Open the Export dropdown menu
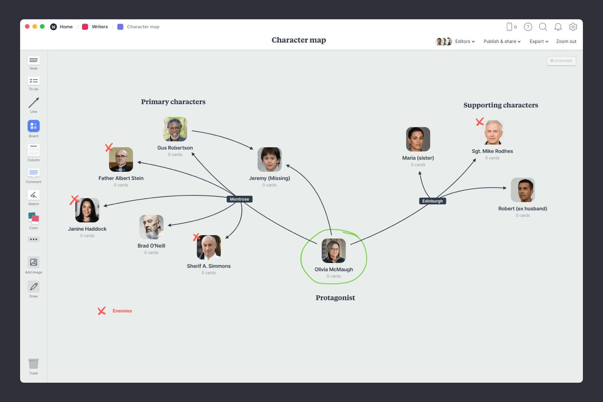603x402 pixels. click(x=539, y=41)
